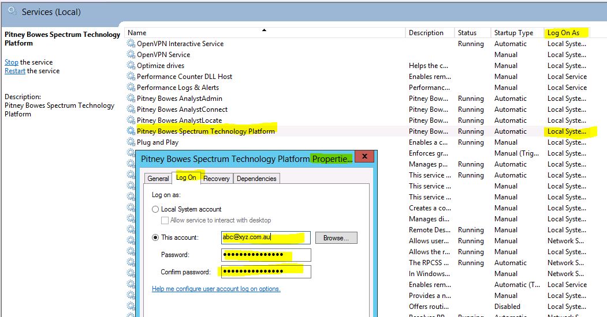Switch to the General tab
The width and height of the screenshot is (607, 317).
click(x=158, y=179)
